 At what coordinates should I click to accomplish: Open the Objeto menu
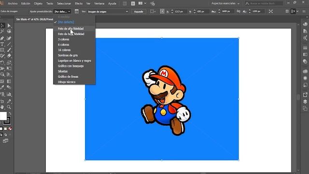[38, 3]
